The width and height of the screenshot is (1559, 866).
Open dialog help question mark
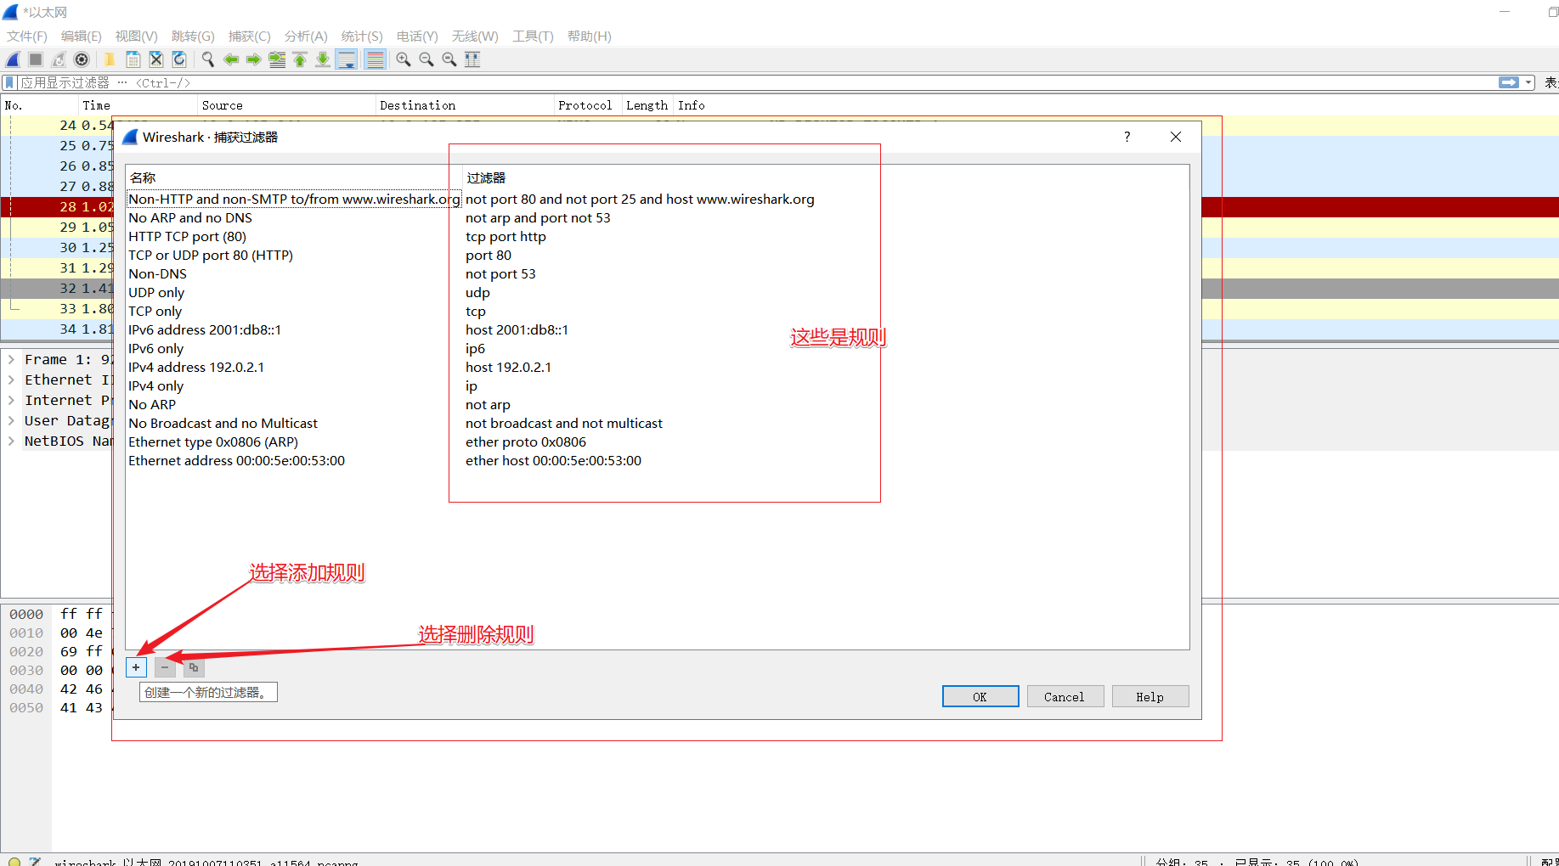[x=1127, y=137]
